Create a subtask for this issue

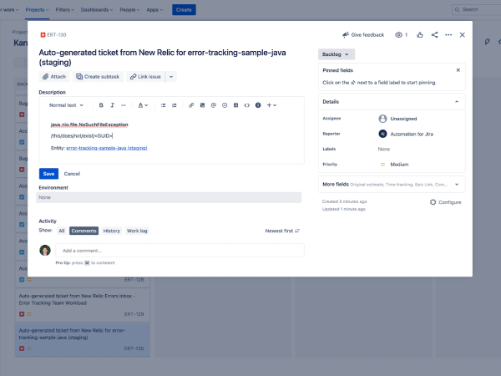(x=98, y=77)
